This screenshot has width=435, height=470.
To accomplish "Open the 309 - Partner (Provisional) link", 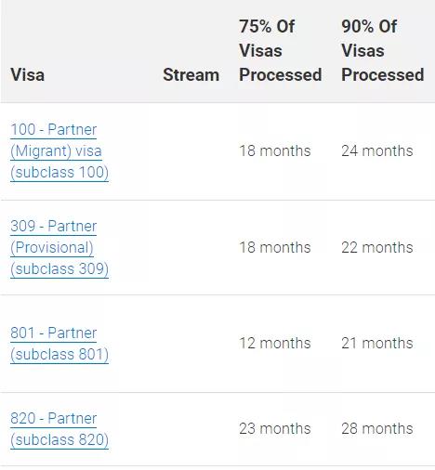I will [59, 248].
